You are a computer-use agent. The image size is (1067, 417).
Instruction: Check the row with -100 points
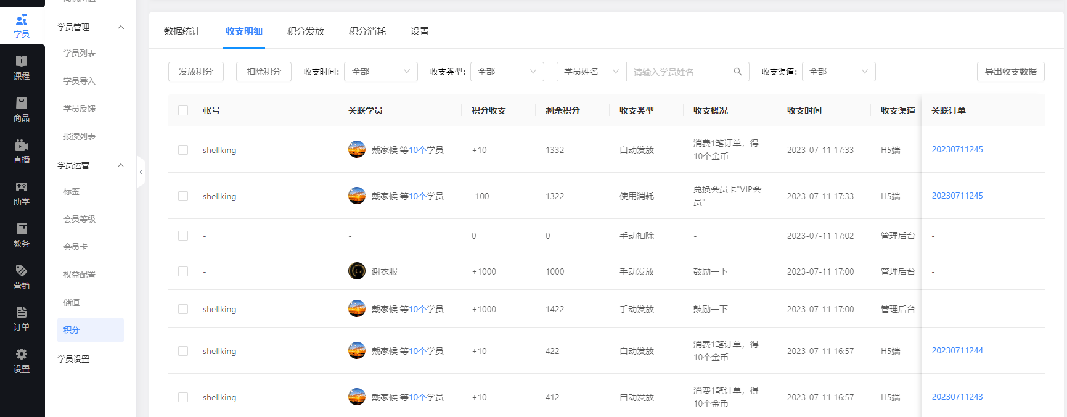[x=183, y=196]
